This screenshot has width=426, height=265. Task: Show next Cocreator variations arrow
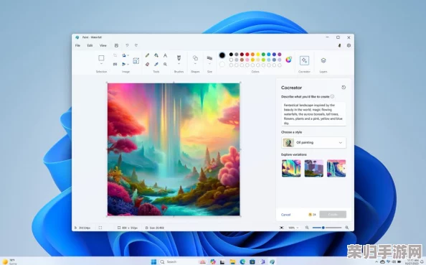click(x=344, y=169)
